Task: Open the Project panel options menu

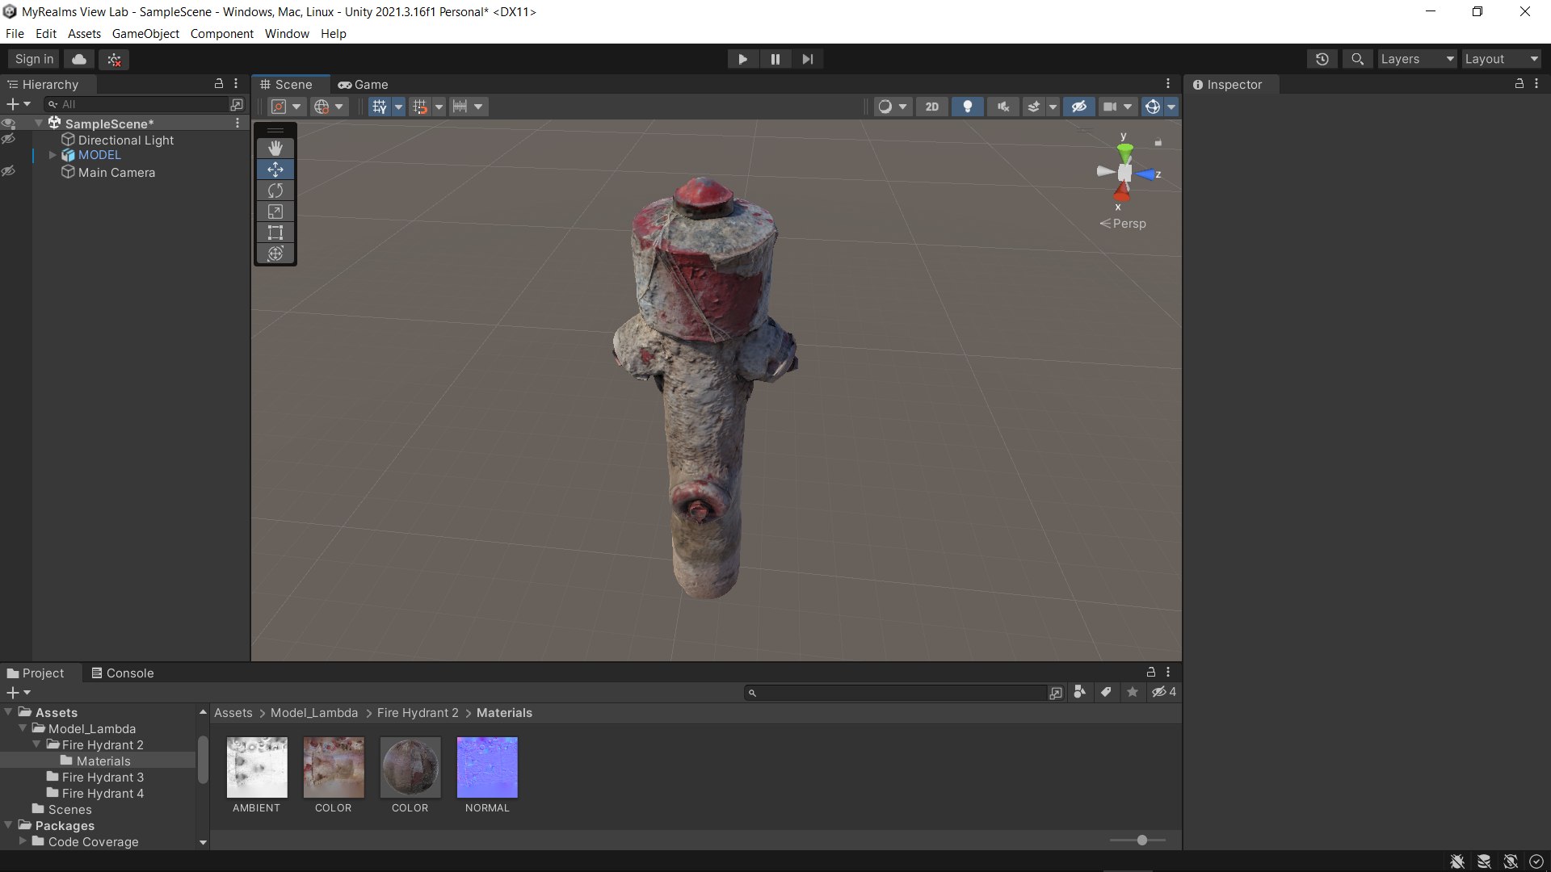Action: pyautogui.click(x=1168, y=672)
